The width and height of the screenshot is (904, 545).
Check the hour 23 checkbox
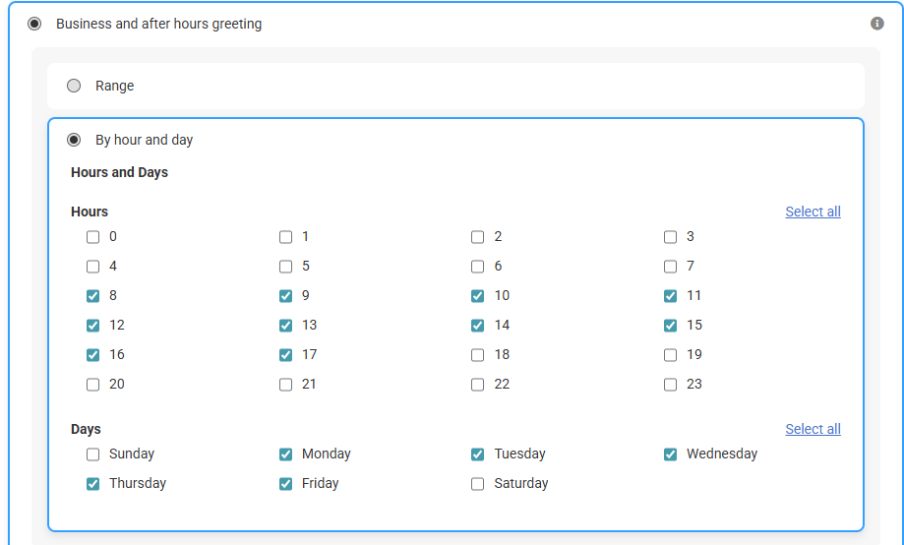tap(670, 385)
